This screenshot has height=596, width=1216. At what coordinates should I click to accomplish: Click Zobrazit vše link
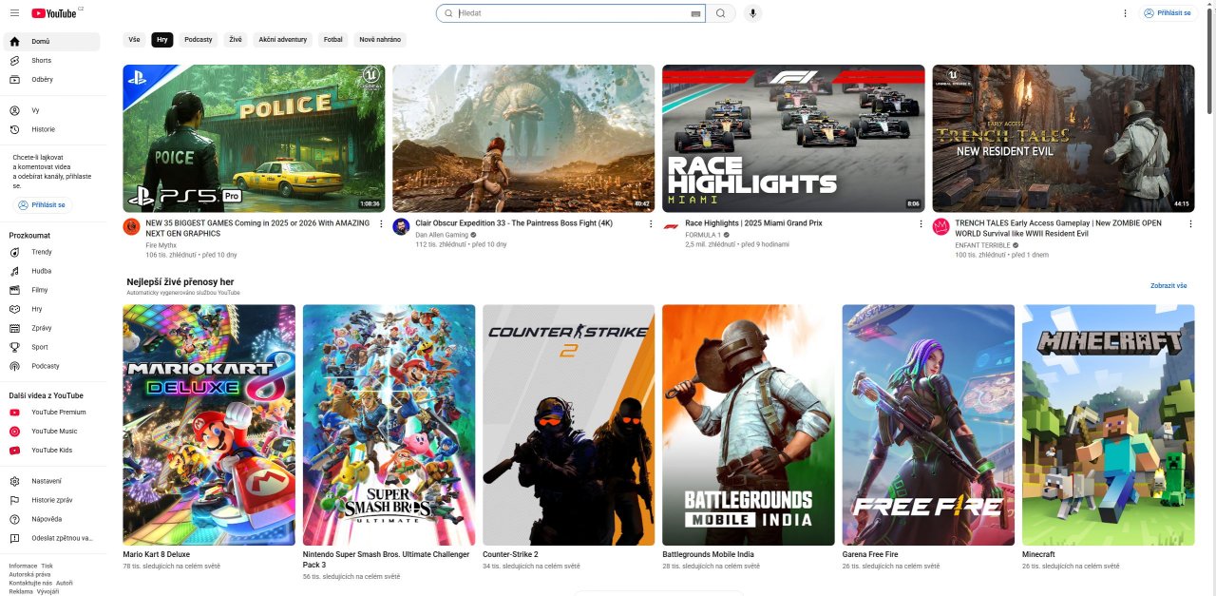click(1168, 285)
